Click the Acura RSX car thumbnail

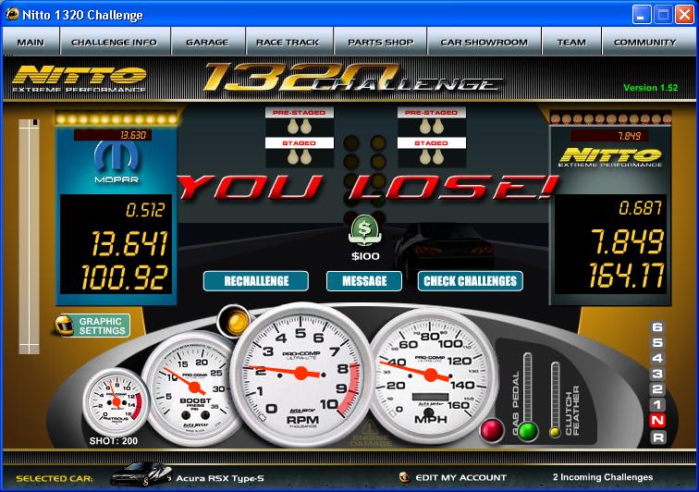point(141,474)
